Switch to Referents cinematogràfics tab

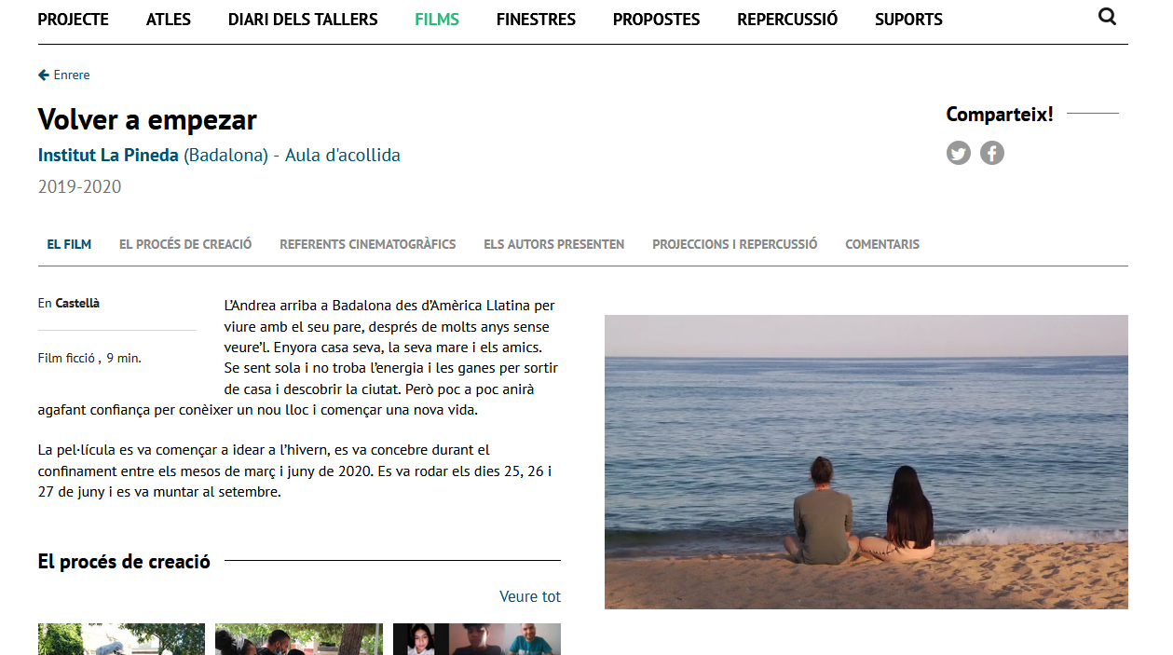[x=368, y=244]
